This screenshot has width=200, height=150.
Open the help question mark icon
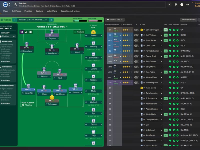182,4
